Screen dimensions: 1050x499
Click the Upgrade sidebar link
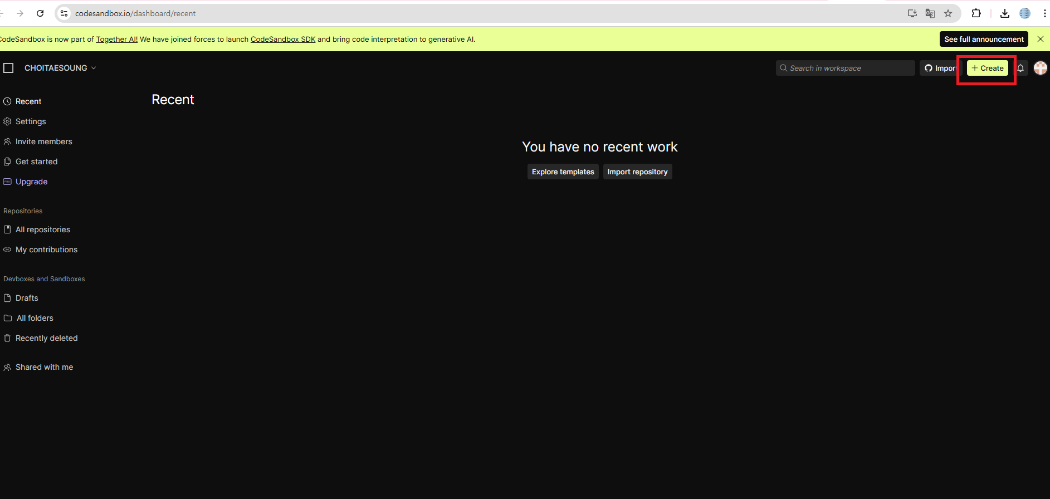pyautogui.click(x=31, y=182)
